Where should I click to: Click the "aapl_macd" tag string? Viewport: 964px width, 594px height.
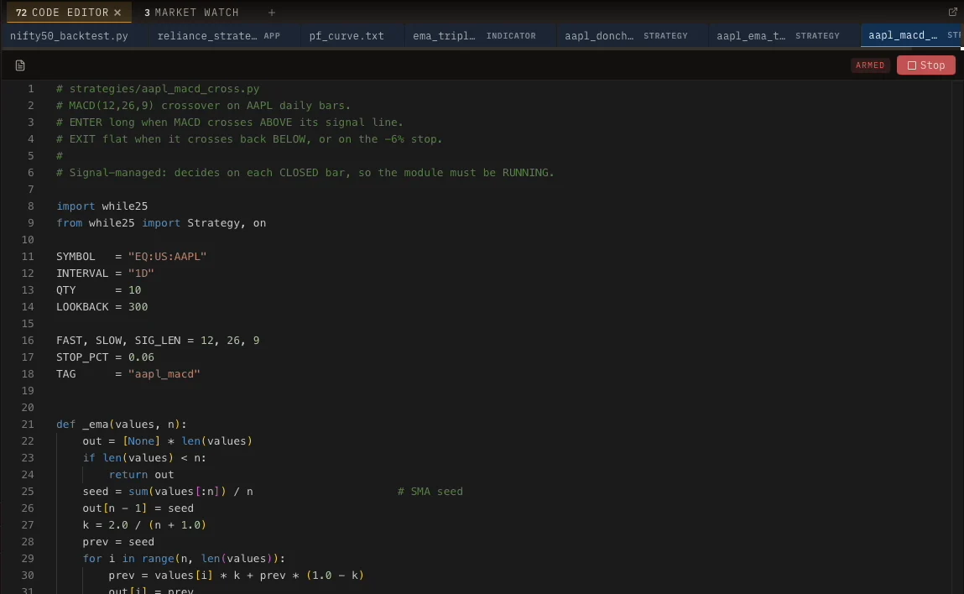pyautogui.click(x=164, y=374)
